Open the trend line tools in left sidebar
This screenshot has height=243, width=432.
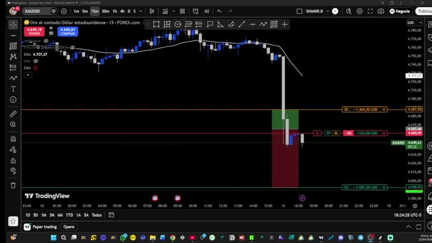tap(13, 35)
